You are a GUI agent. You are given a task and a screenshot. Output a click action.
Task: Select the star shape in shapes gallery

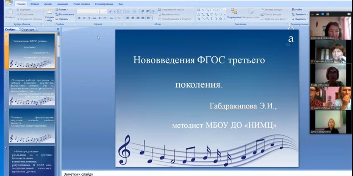(x=220, y=19)
